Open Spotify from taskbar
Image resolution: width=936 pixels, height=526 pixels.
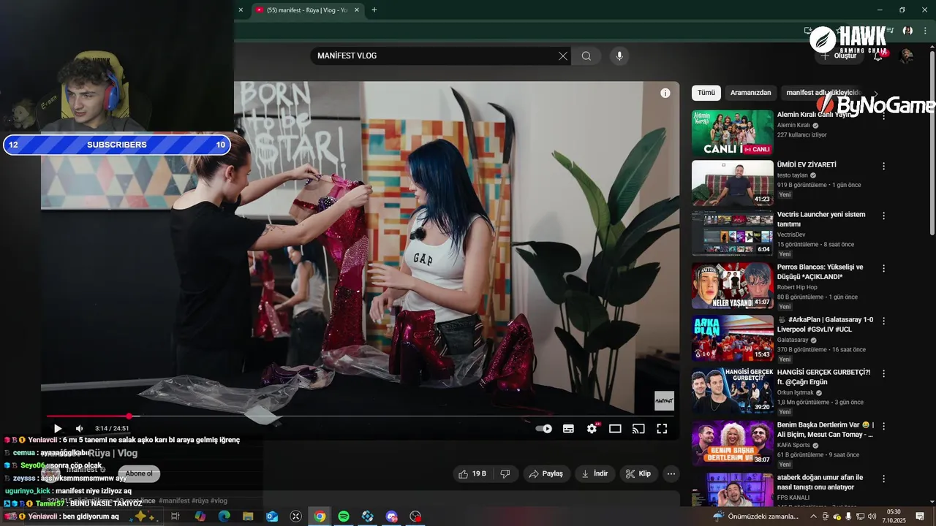(x=344, y=517)
